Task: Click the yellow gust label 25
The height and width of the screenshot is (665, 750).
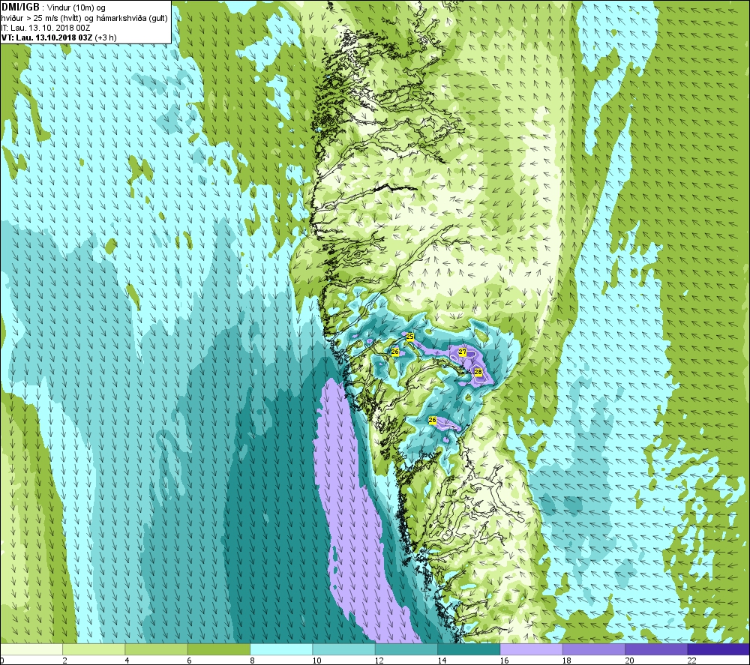Action: [410, 337]
